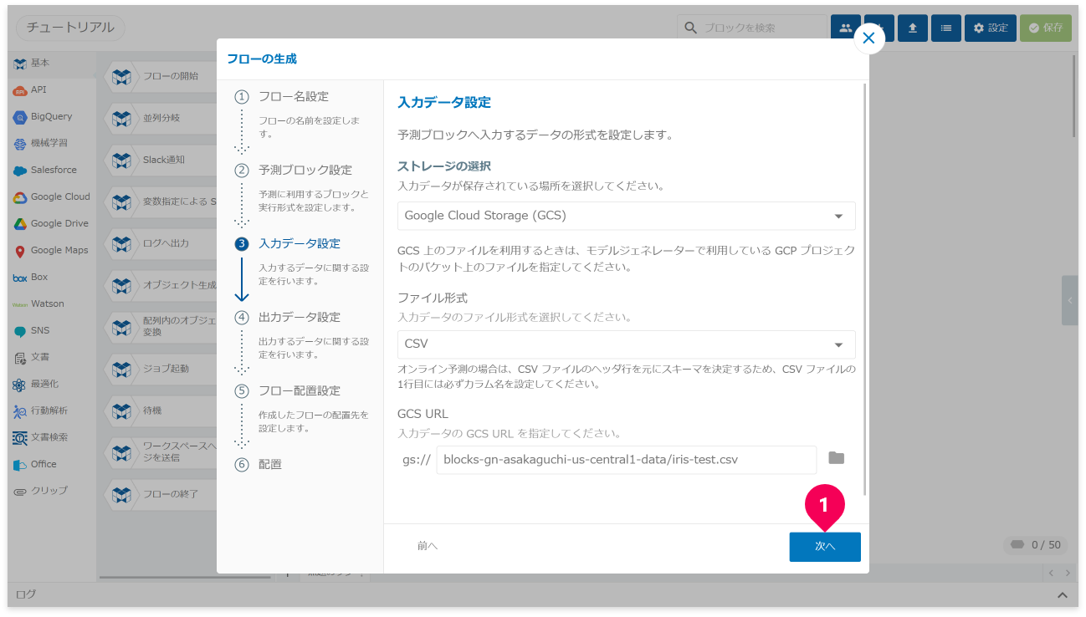Select step 4 出力データ設定
1086x617 pixels.
288,317
